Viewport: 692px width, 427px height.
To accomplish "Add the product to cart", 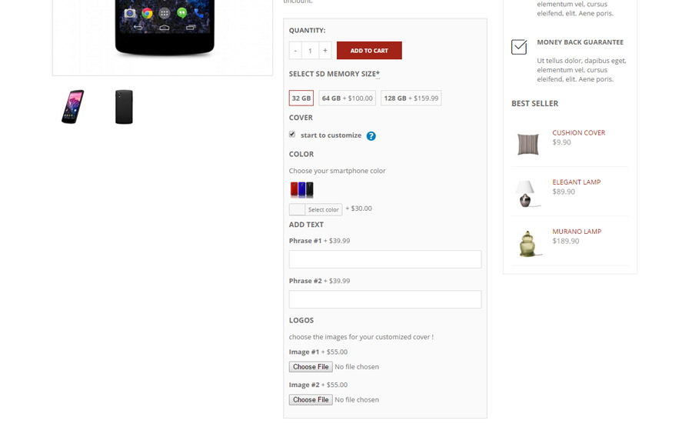I will pyautogui.click(x=369, y=50).
